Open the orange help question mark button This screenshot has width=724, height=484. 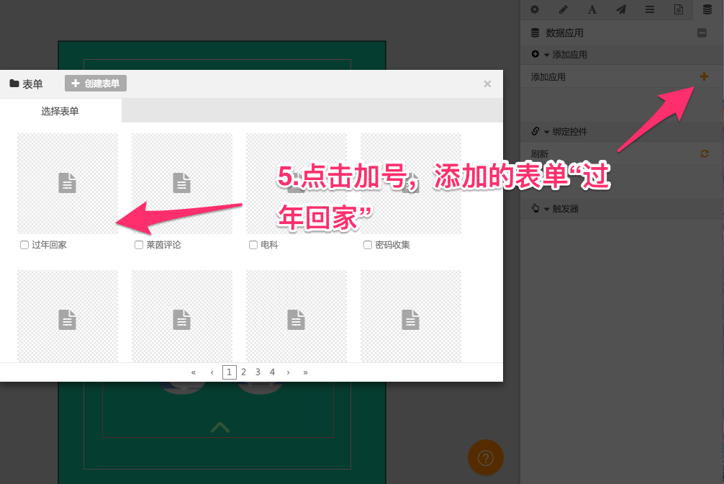click(486, 457)
